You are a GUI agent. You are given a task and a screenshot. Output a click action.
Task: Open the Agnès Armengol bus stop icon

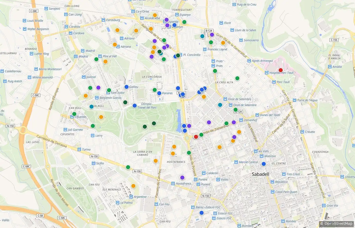point(249,61)
